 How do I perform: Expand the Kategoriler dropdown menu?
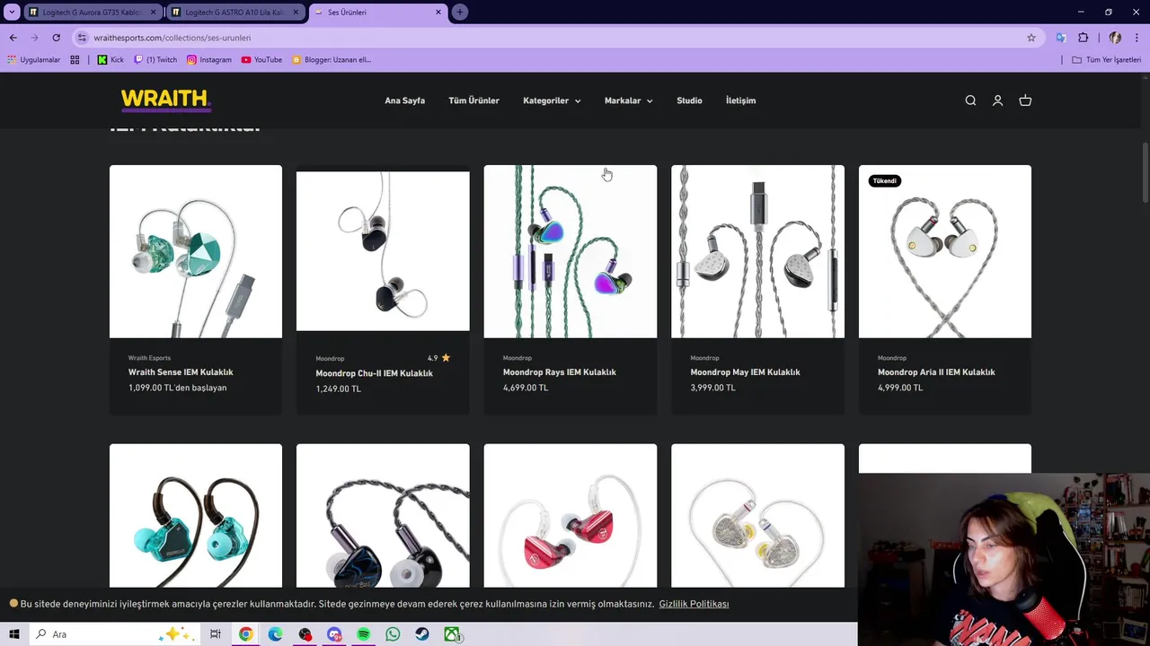pos(552,100)
